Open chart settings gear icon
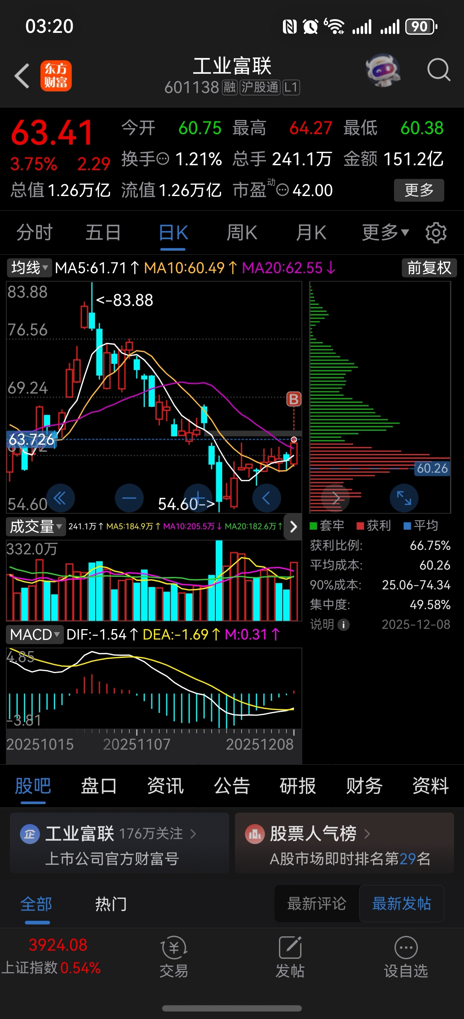Viewport: 464px width, 1019px height. [436, 233]
